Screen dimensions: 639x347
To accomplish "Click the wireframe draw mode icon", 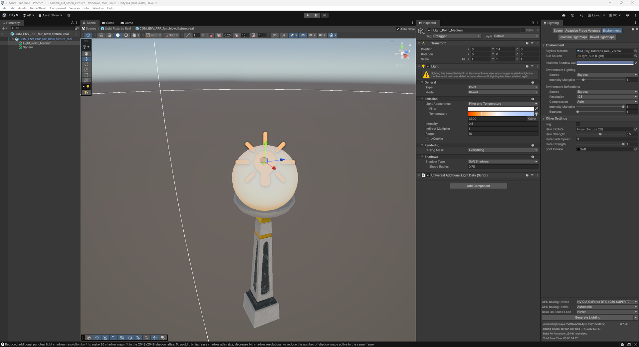I will click(101, 35).
